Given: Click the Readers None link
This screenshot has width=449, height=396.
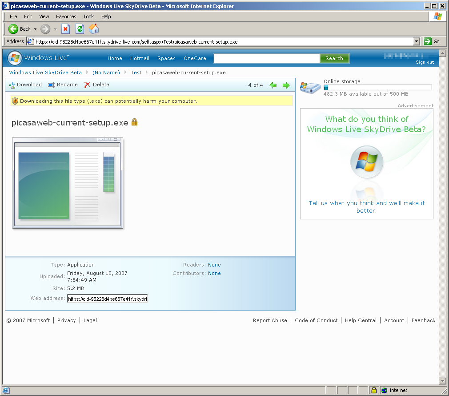Looking at the screenshot, I should click(x=214, y=265).
